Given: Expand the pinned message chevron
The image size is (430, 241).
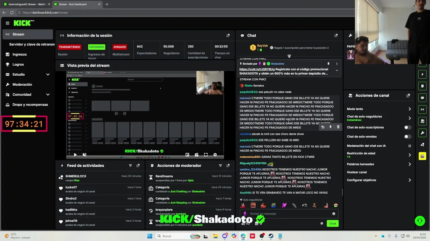Looking at the screenshot, I should (337, 70).
